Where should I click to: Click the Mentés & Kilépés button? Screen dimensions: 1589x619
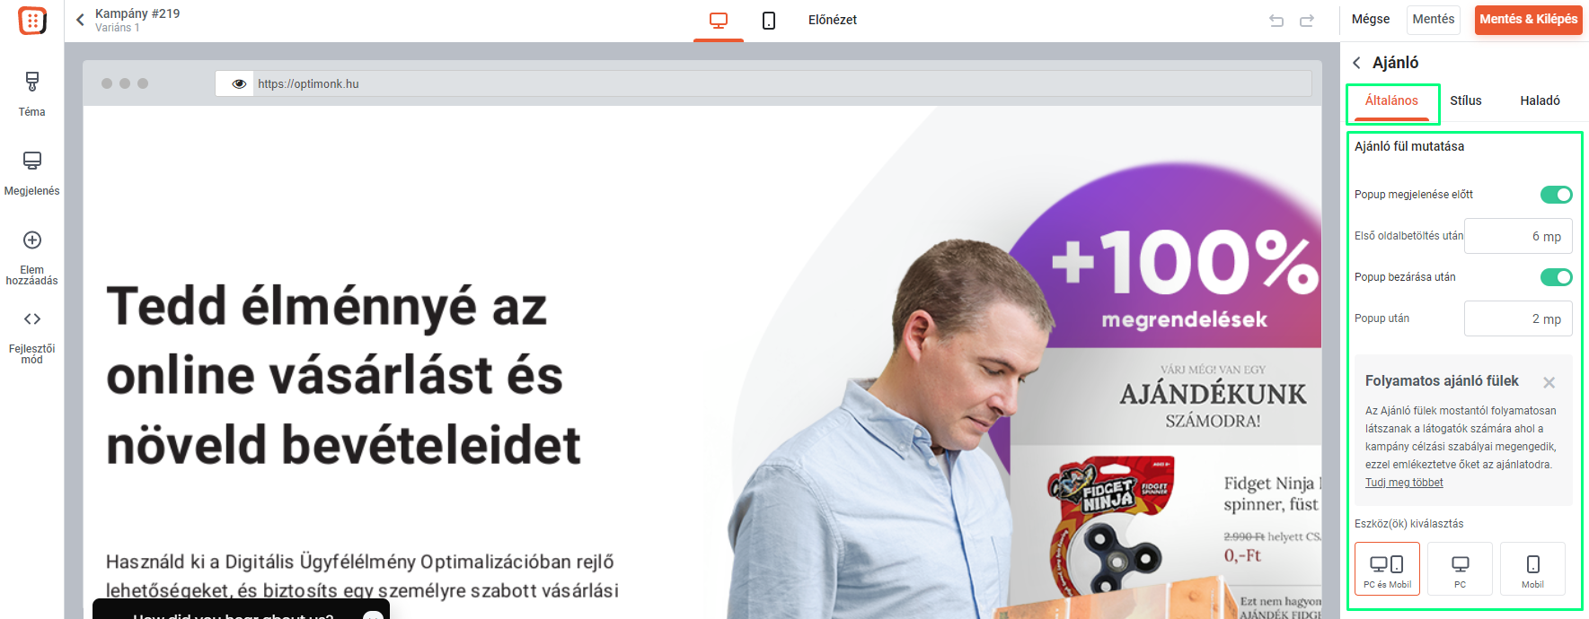click(1528, 20)
